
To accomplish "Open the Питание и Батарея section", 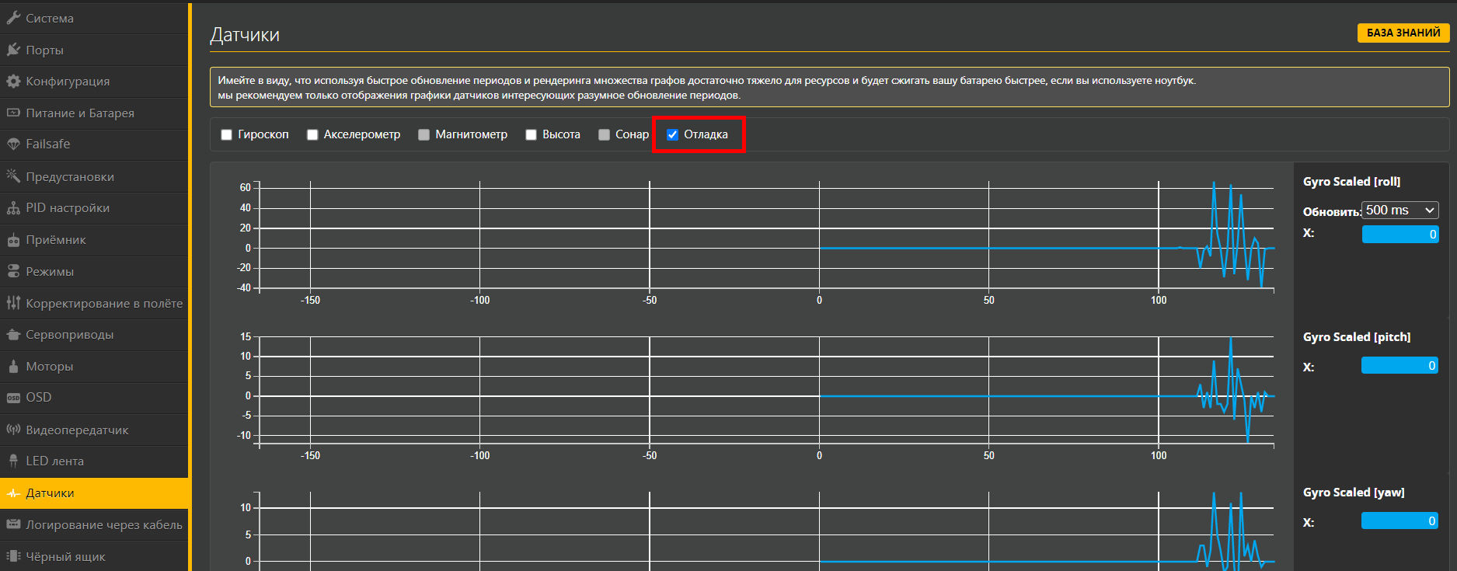I will pos(94,113).
